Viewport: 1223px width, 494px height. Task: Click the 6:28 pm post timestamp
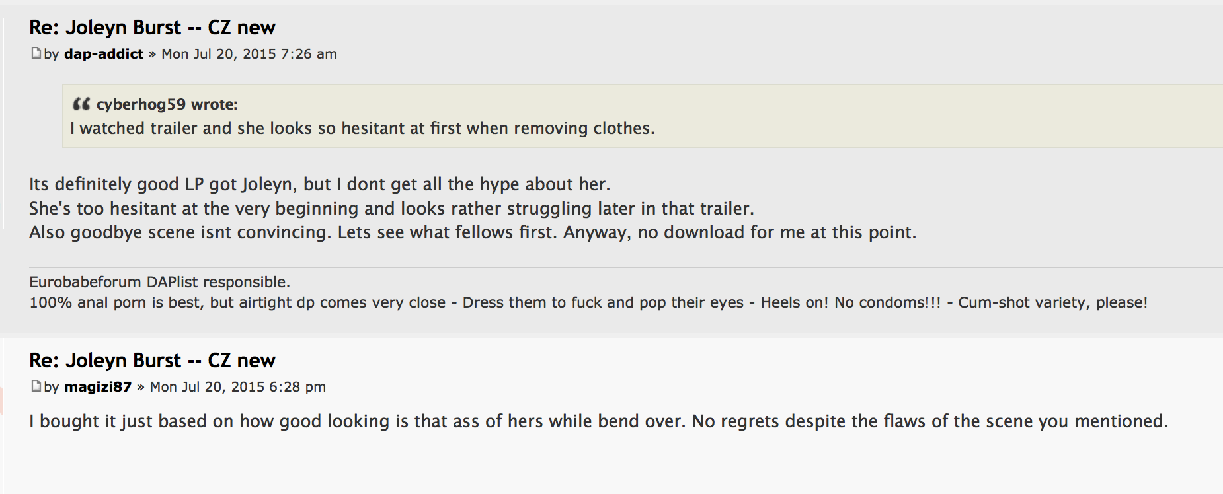pos(238,387)
